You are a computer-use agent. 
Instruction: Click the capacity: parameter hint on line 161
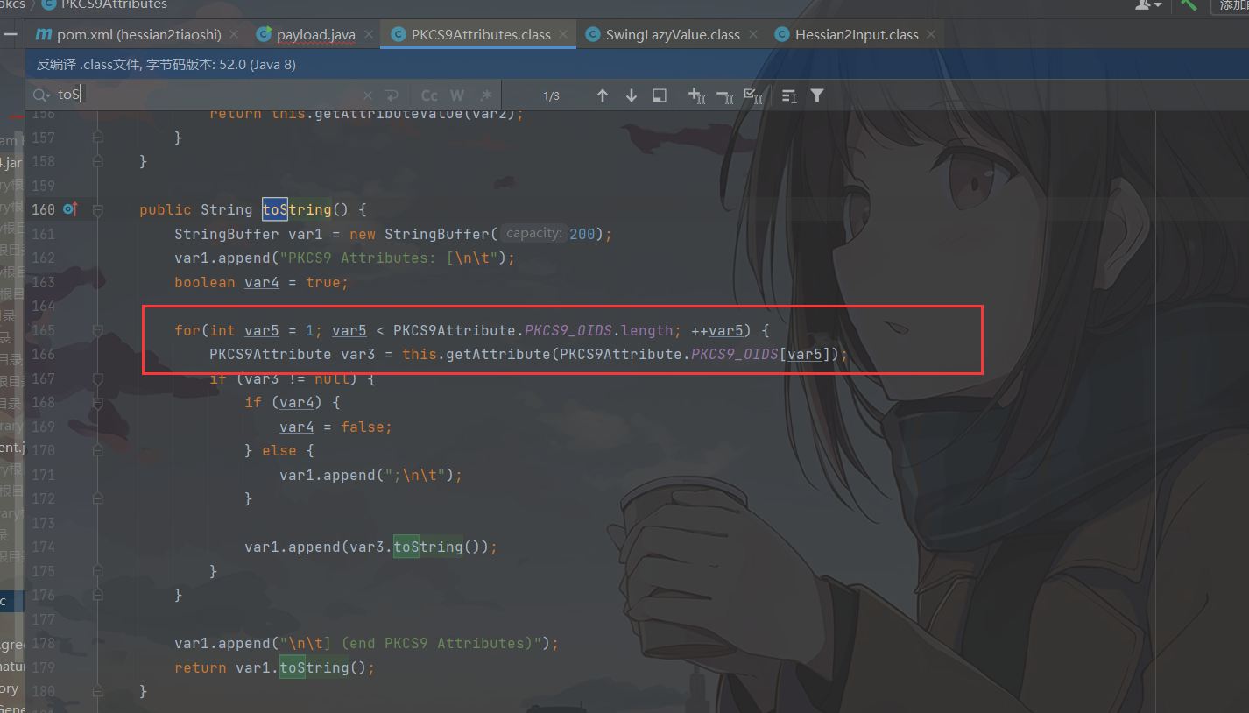point(533,234)
